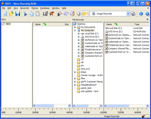The height and width of the screenshot is (119, 151).
Task: Toggle the File Browser folder icon
Action: 85,14
